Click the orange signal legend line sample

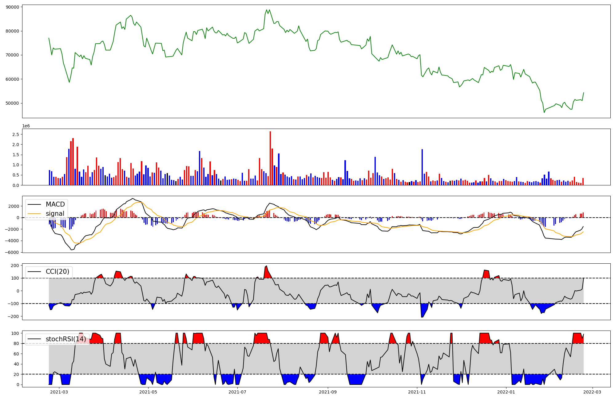[34, 214]
